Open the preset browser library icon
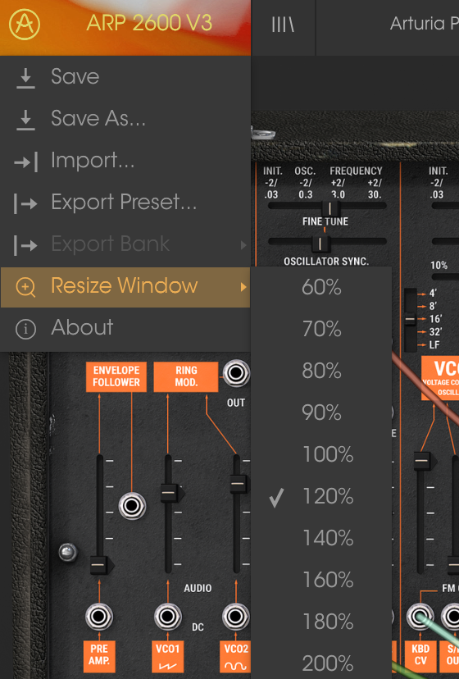Viewport: 459px width, 679px height. coord(284,25)
